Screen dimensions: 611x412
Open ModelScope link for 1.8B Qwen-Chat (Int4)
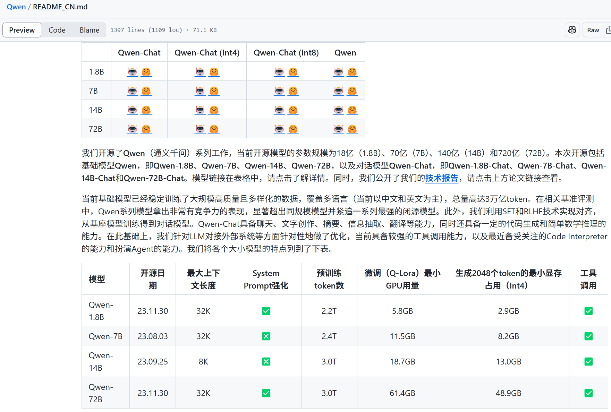click(200, 72)
